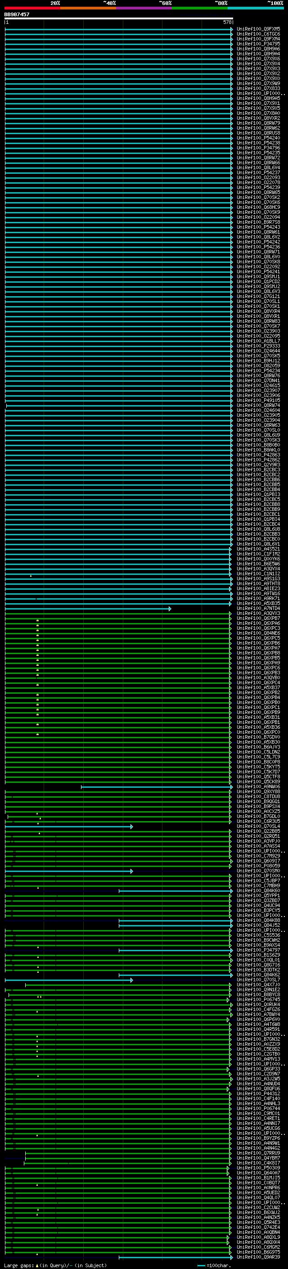This screenshot has width=288, height=1269.
Task: Select hit label UniRef100_C1FIM2
Action: pyautogui.click(x=258, y=554)
